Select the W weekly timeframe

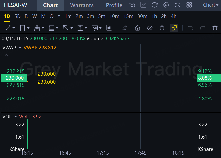[35, 16]
